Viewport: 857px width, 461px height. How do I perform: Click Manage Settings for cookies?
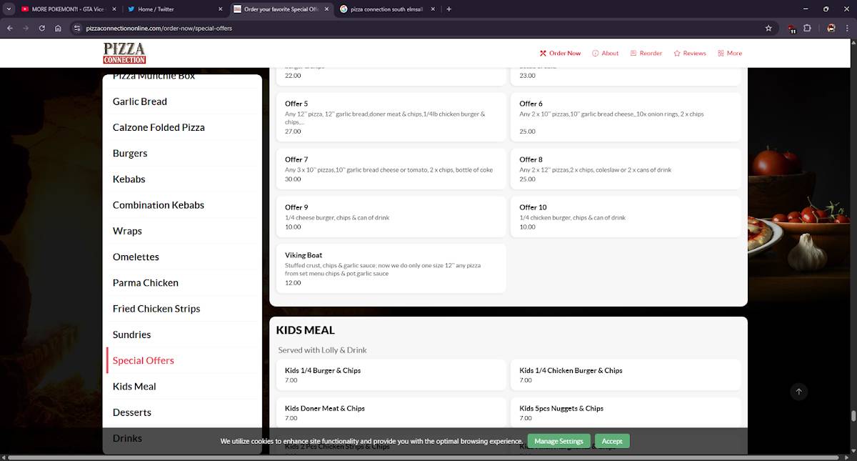(x=559, y=441)
